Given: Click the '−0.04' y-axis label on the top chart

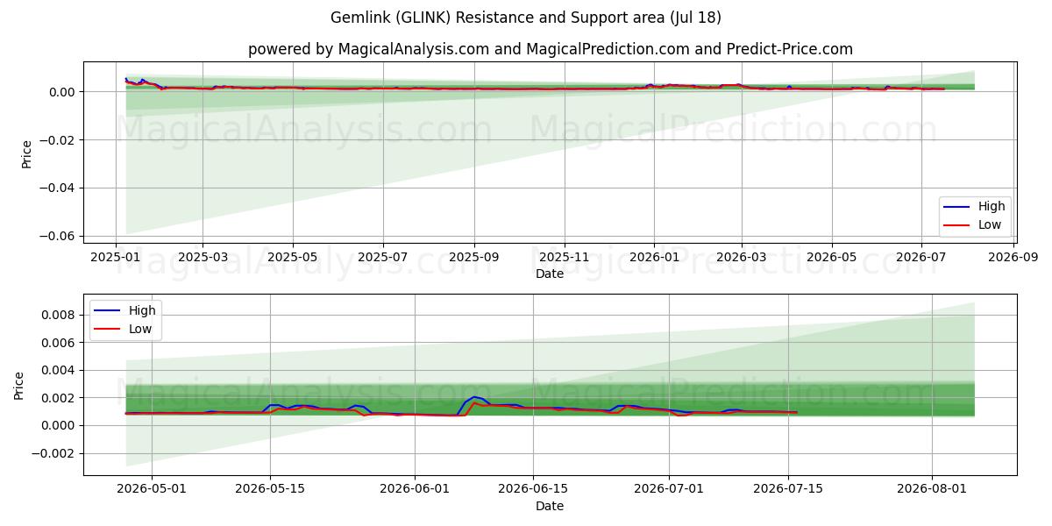Looking at the screenshot, I should (x=58, y=188).
